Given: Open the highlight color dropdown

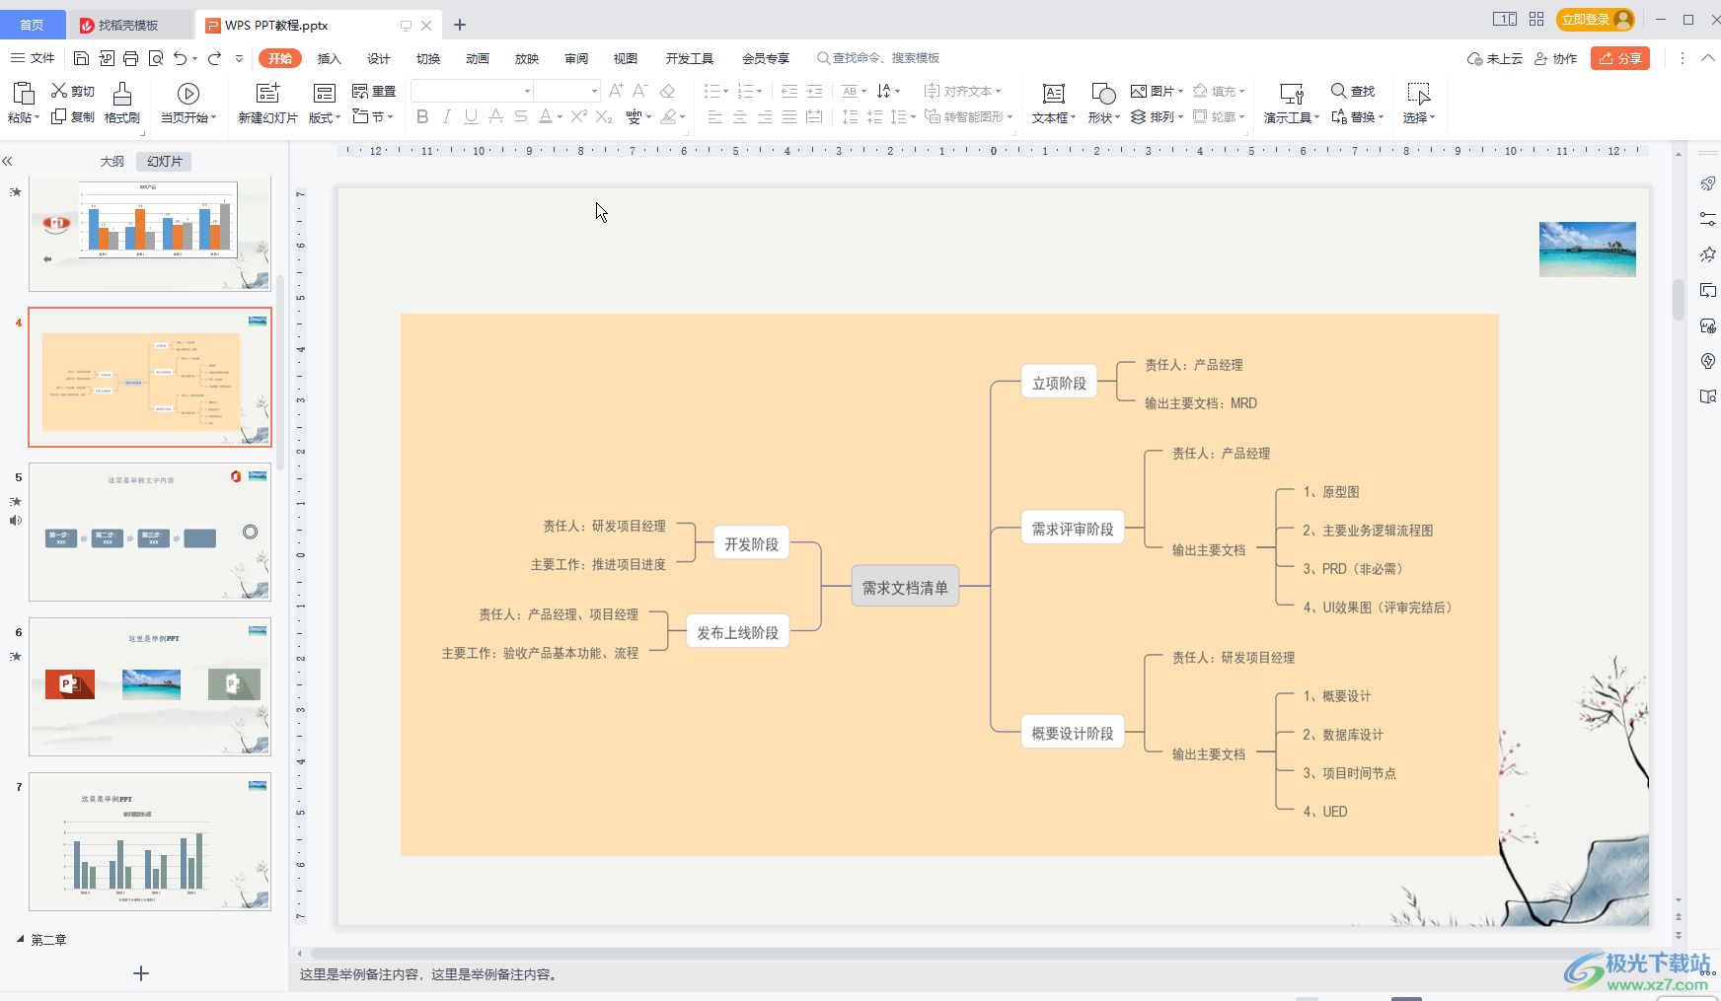Looking at the screenshot, I should tap(682, 116).
